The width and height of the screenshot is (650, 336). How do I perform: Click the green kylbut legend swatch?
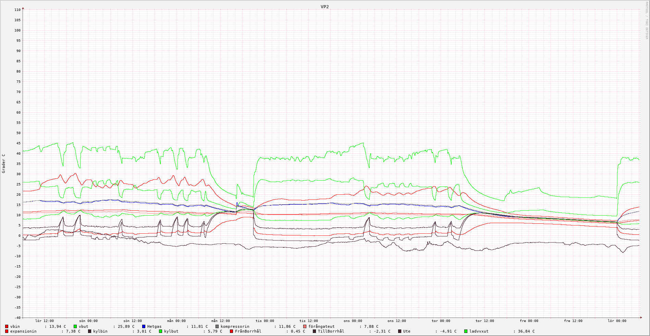point(161,332)
